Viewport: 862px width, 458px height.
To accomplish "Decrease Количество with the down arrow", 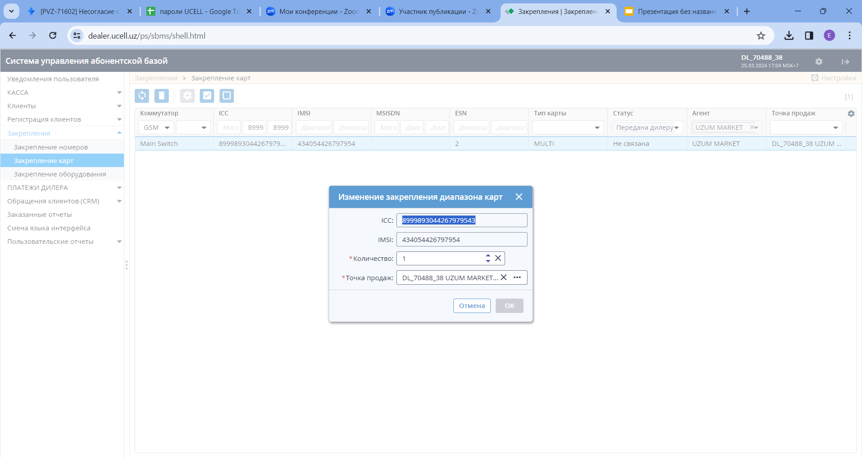I will pyautogui.click(x=488, y=261).
